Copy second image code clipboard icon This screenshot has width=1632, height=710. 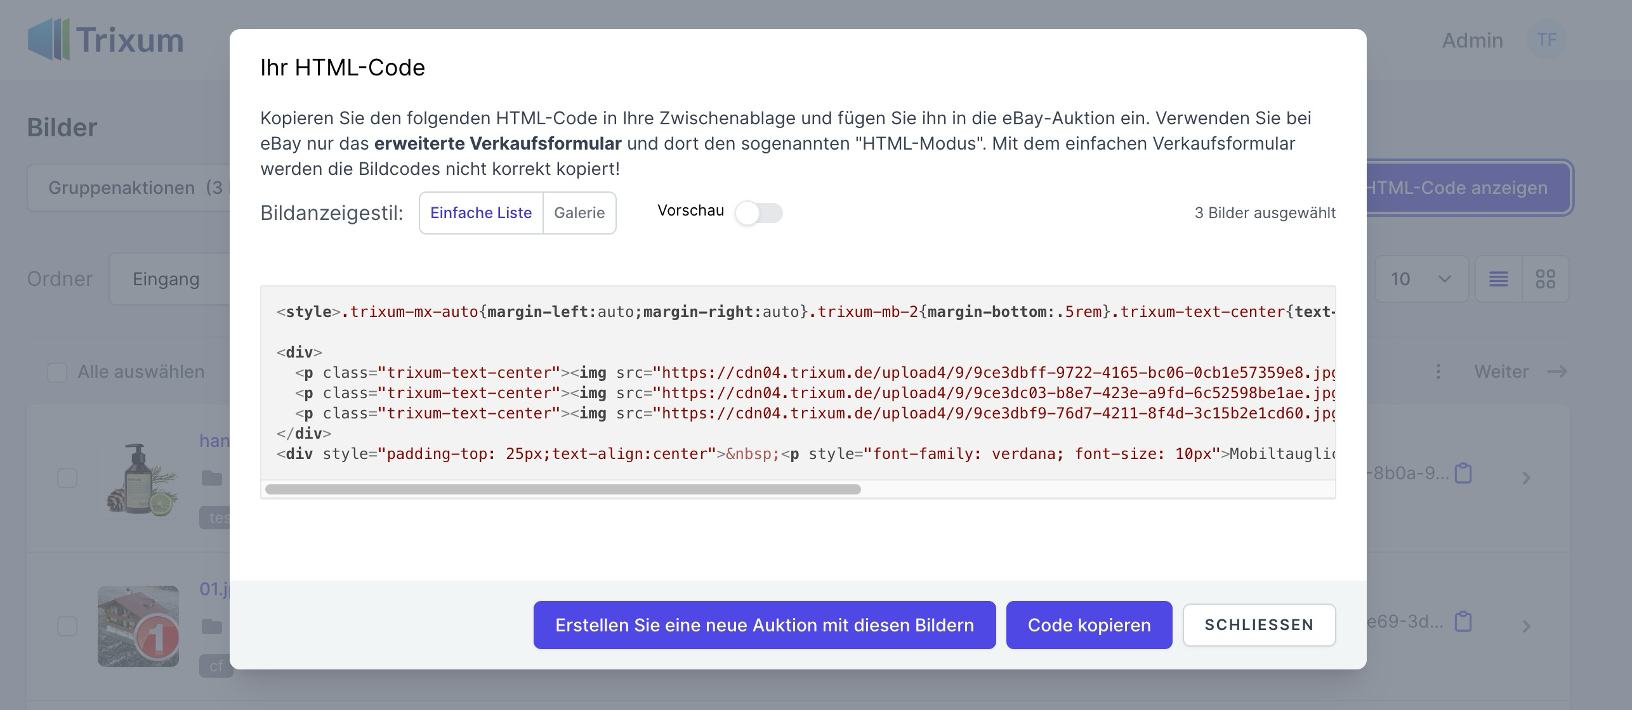tap(1463, 621)
